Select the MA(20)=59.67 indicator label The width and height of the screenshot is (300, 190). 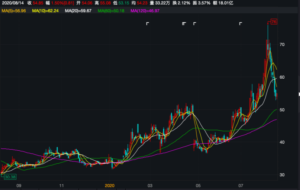coord(78,11)
